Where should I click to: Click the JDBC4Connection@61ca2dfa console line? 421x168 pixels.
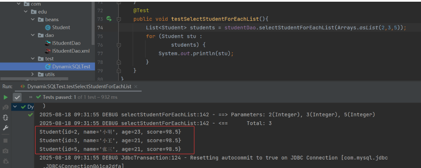83,166
